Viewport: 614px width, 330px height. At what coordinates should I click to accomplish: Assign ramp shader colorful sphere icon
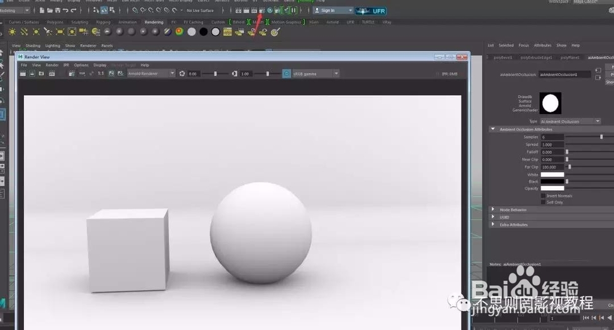(179, 32)
